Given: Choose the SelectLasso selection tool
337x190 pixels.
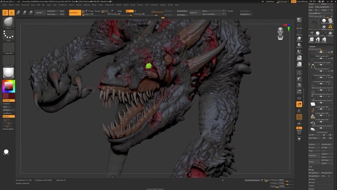Looking at the screenshot, I should click(299, 33).
